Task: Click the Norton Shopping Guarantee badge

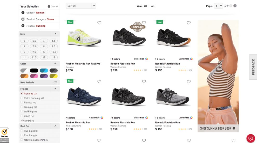Action: (x=4, y=135)
